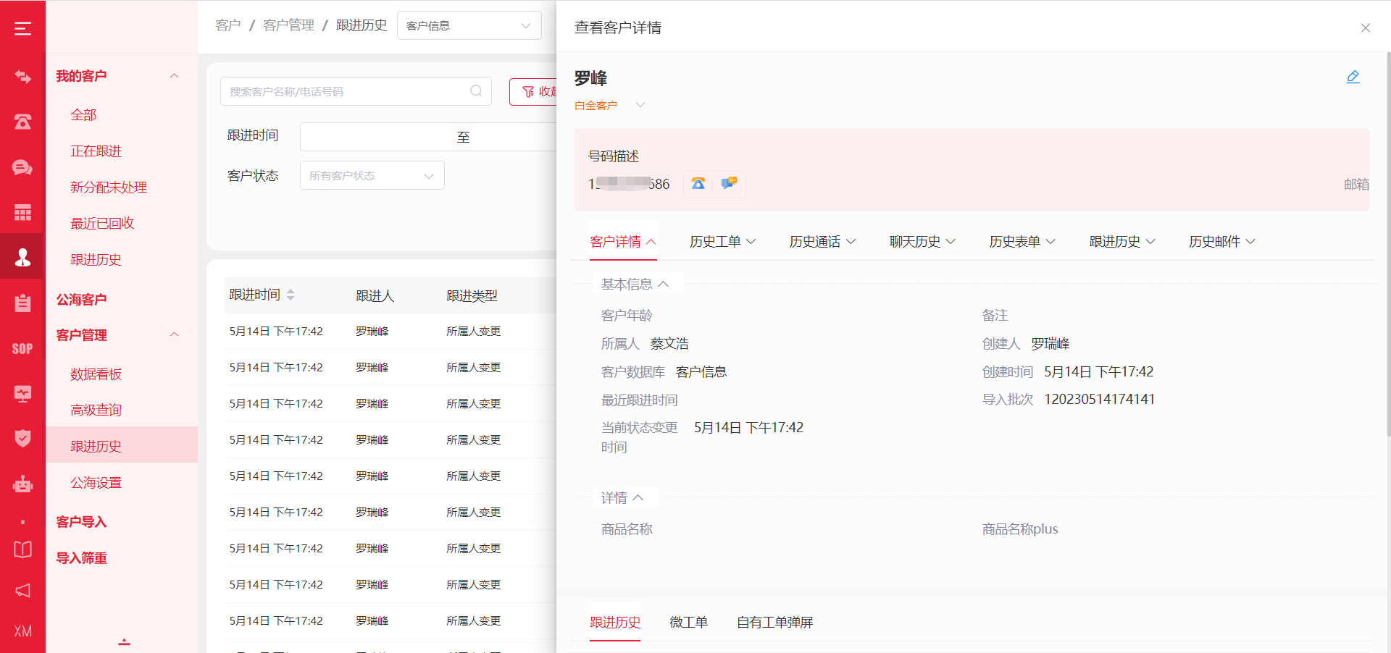Open the 所有客户状态 dropdown
Image resolution: width=1391 pixels, height=653 pixels.
pos(372,176)
